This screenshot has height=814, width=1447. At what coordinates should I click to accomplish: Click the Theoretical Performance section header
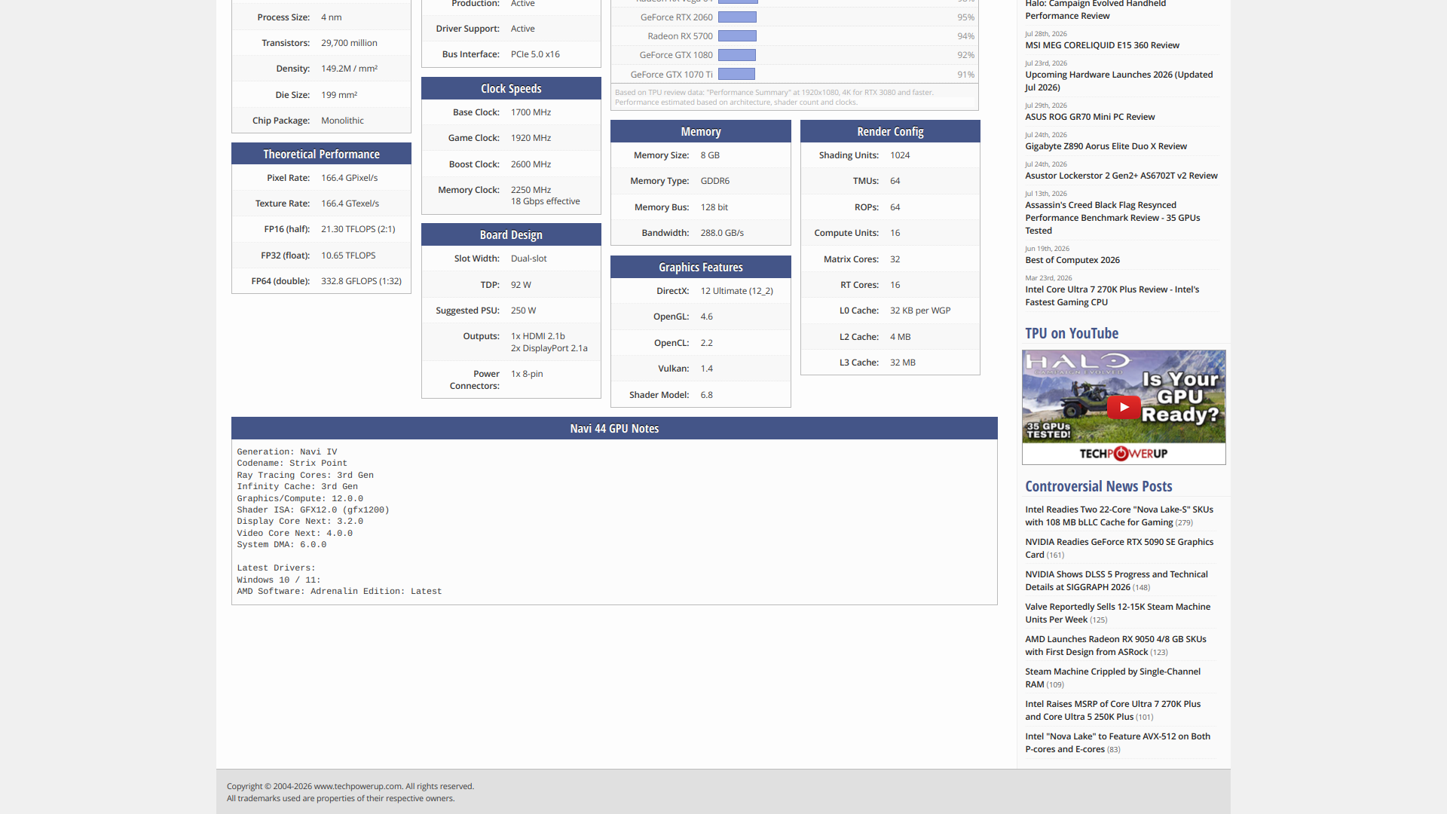[321, 154]
